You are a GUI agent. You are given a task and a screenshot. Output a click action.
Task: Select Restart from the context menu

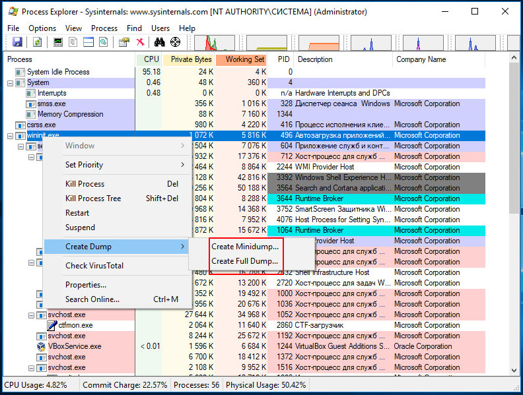pos(118,213)
